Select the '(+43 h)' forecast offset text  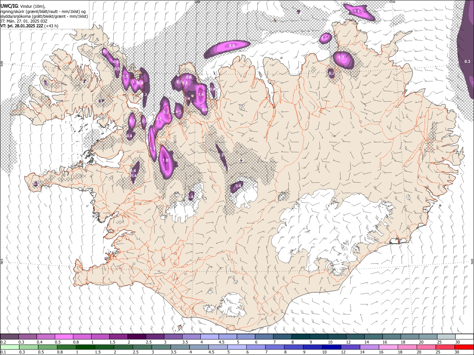(51, 26)
